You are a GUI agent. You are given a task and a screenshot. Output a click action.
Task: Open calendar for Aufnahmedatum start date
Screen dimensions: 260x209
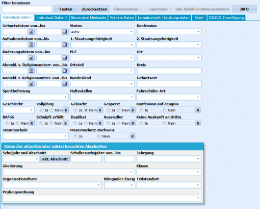pyautogui.click(x=31, y=45)
